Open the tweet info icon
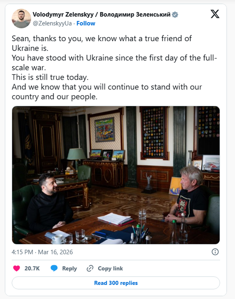The height and width of the screenshot is (299, 235). click(215, 252)
